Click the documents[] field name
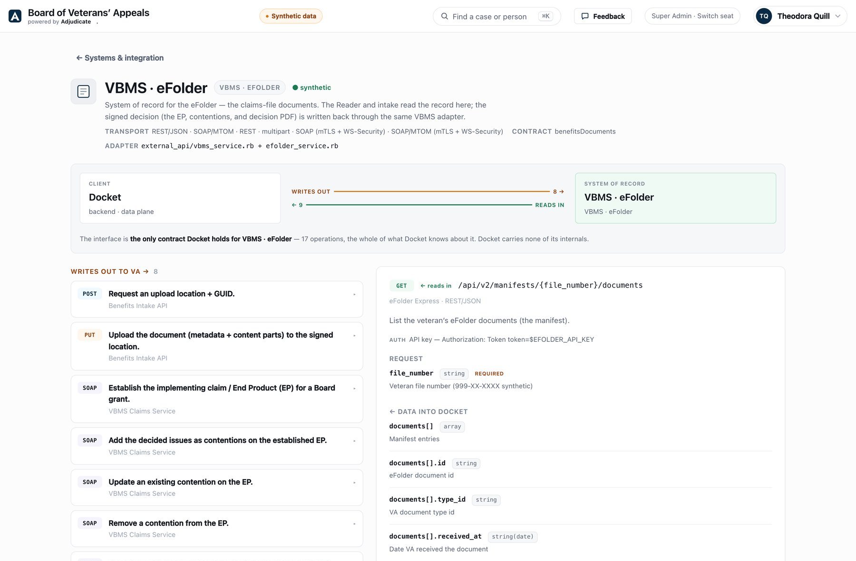Image resolution: width=856 pixels, height=561 pixels. tap(411, 426)
